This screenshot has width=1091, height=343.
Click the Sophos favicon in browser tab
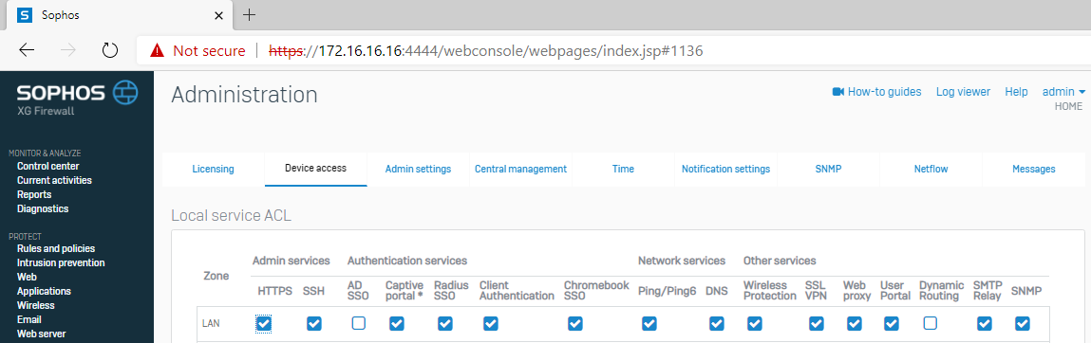point(24,14)
